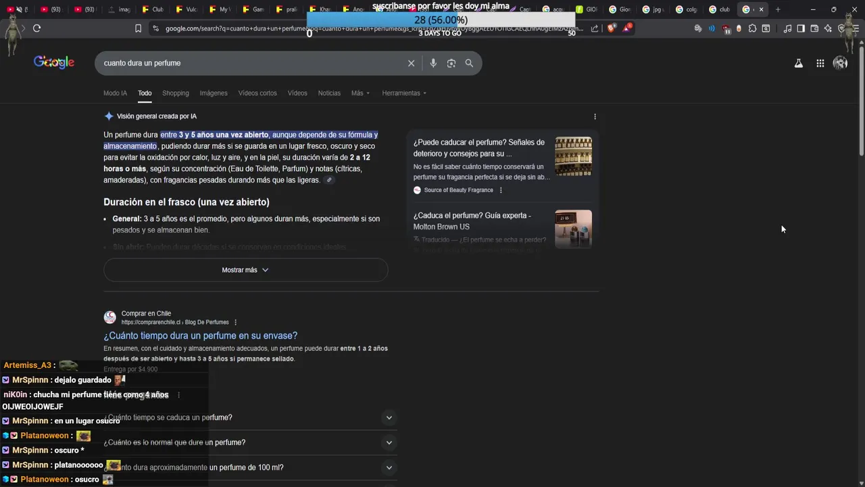Open the Noticias tab
Image resolution: width=865 pixels, height=487 pixels.
329,93
